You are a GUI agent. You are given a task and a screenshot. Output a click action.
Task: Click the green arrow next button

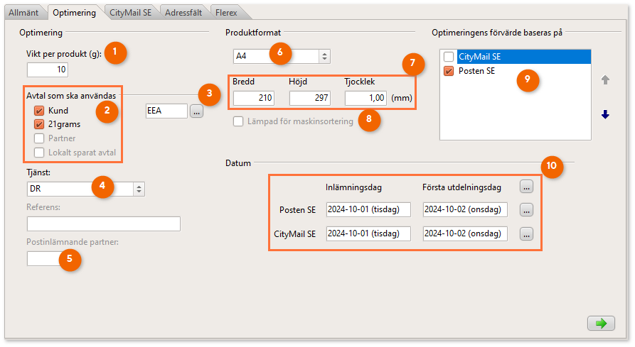tap(601, 323)
